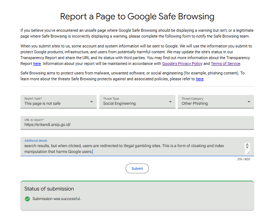The width and height of the screenshot is (277, 223).
Task: Click the page title 'Report a Page to Google Safe Browsing'
Action: pyautogui.click(x=137, y=16)
